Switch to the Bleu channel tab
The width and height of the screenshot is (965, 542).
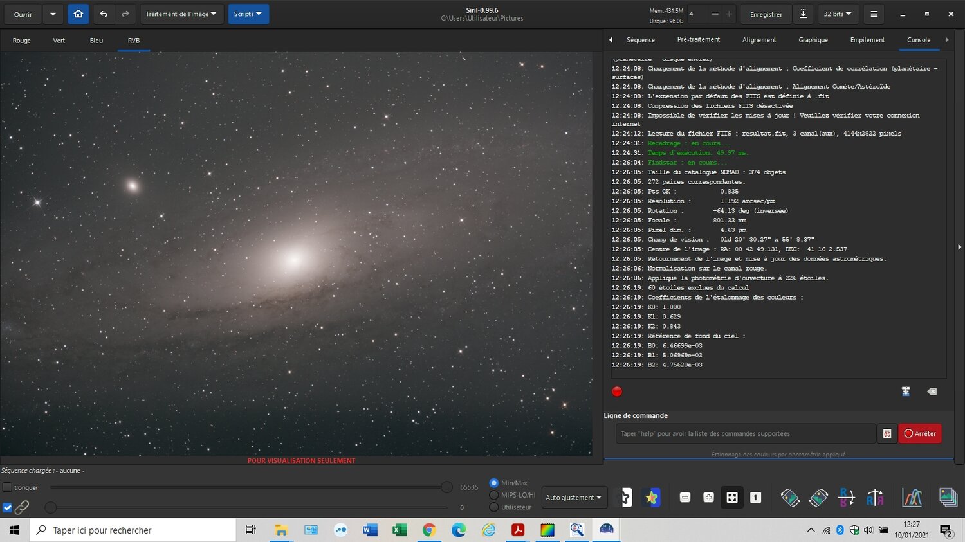[x=96, y=40]
